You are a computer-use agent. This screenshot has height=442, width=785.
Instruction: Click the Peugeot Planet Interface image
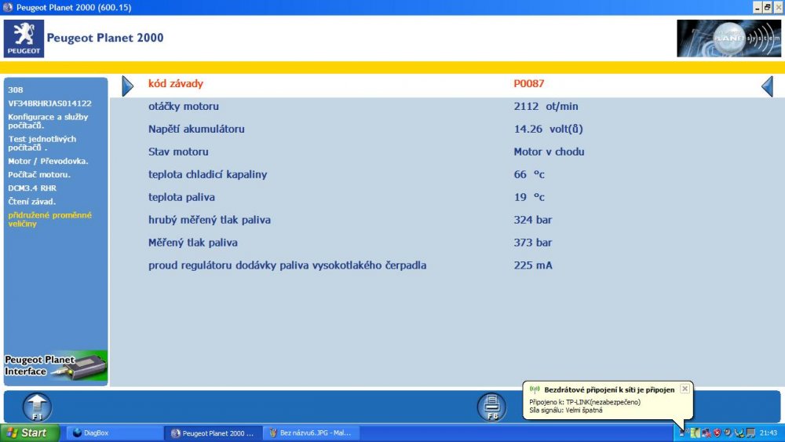point(56,366)
